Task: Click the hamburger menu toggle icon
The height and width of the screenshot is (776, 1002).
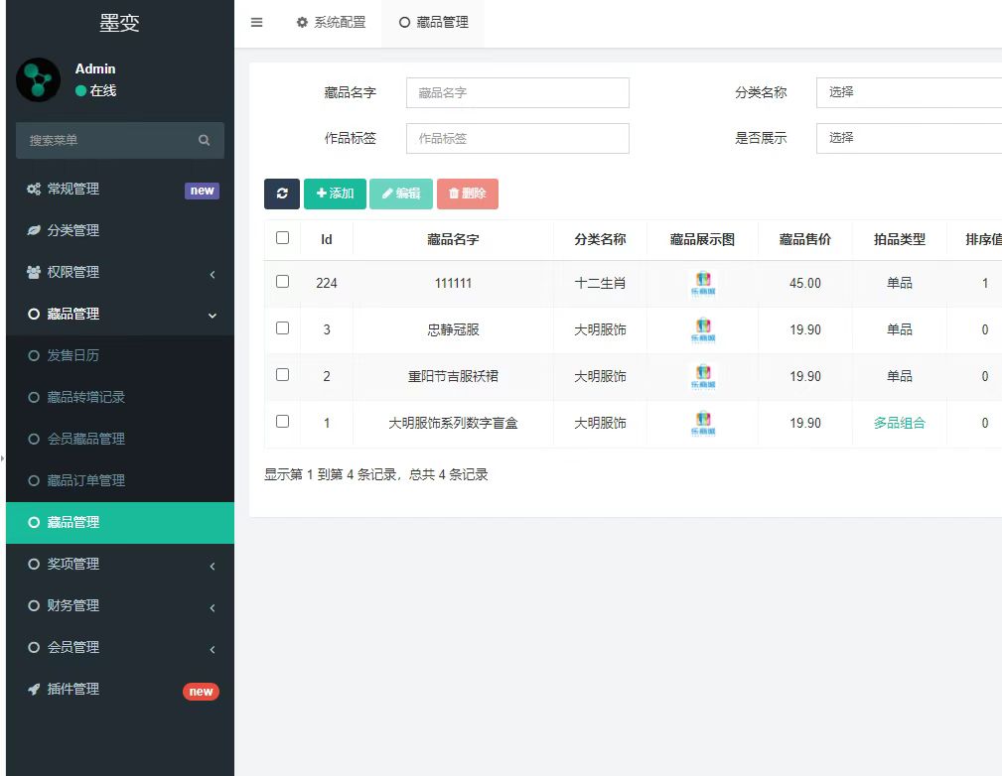Action: 257,23
